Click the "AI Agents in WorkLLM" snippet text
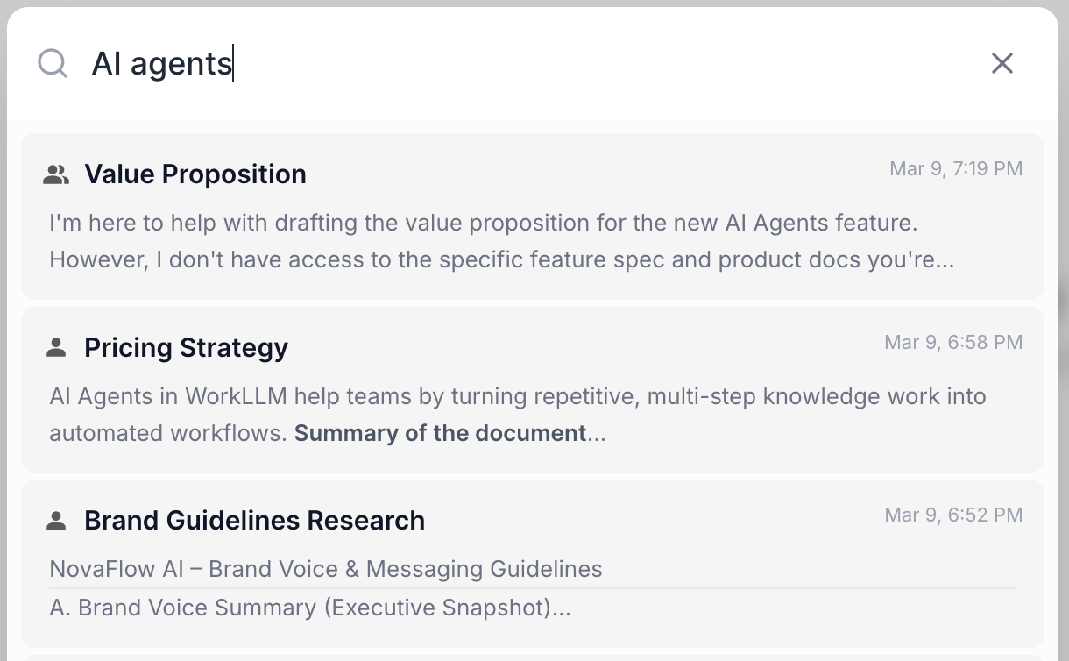The width and height of the screenshot is (1069, 661). click(517, 396)
